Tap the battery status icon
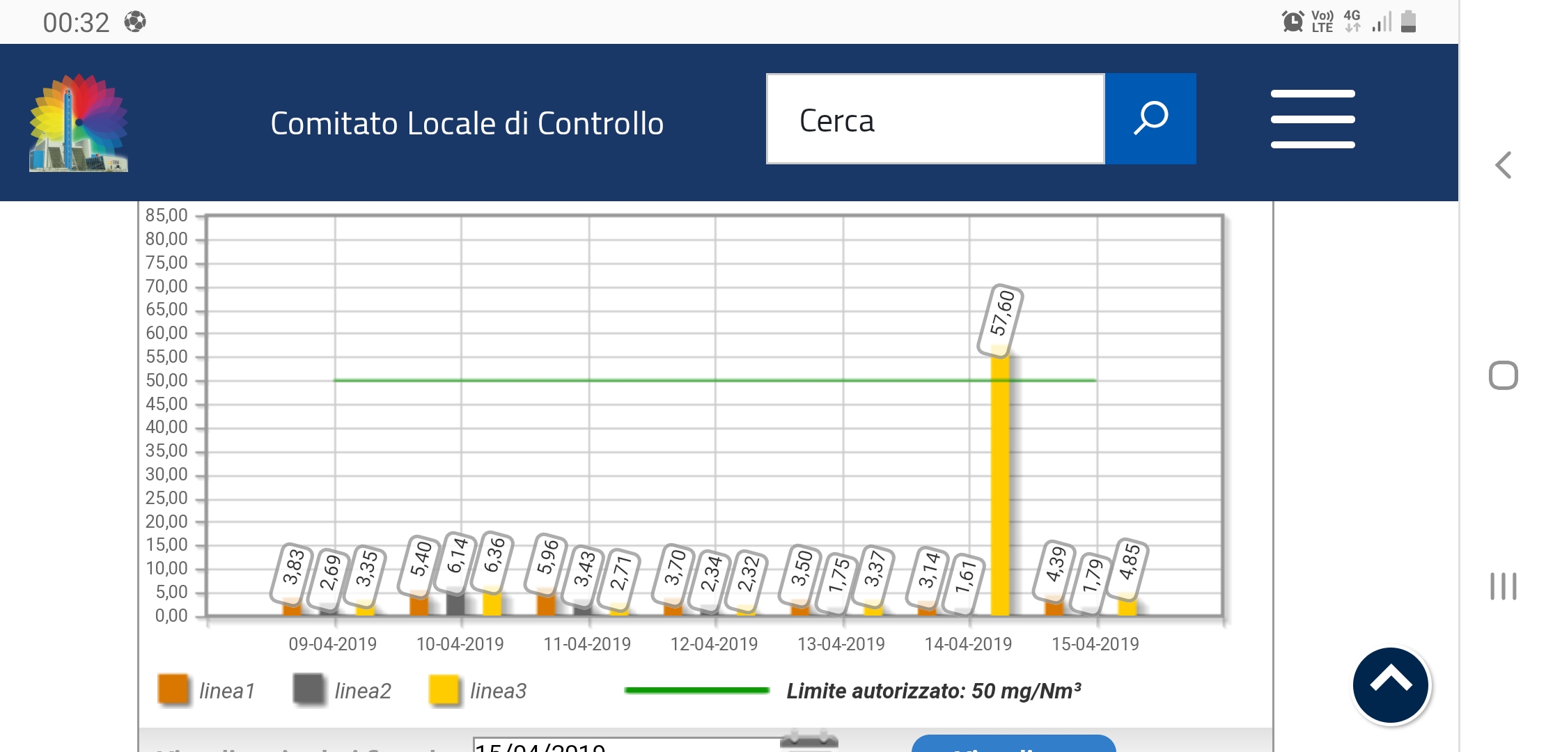 pyautogui.click(x=1408, y=22)
